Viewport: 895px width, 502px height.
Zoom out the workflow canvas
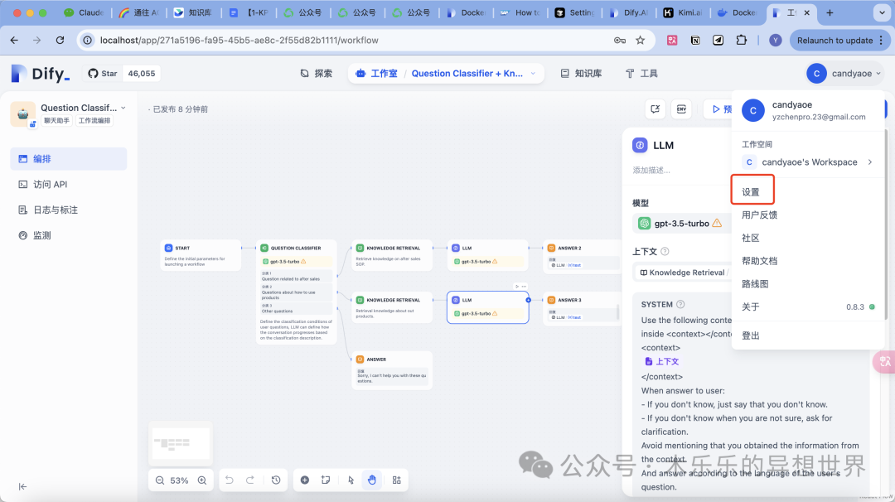[x=160, y=480]
